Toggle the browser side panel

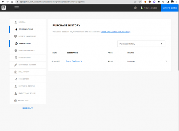pyautogui.click(x=168, y=2)
